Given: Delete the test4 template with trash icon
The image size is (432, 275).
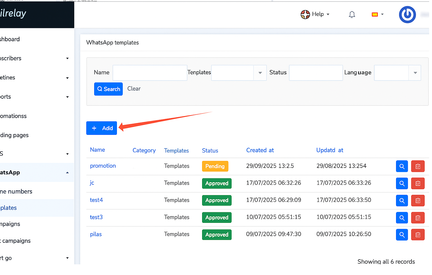Looking at the screenshot, I should pyautogui.click(x=418, y=201).
